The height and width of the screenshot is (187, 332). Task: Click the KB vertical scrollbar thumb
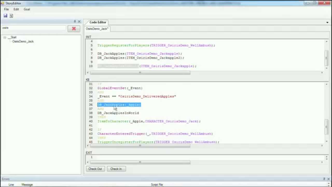coord(327,126)
